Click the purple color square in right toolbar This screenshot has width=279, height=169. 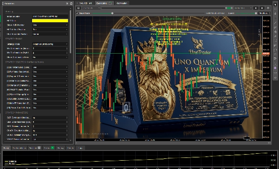pos(275,68)
